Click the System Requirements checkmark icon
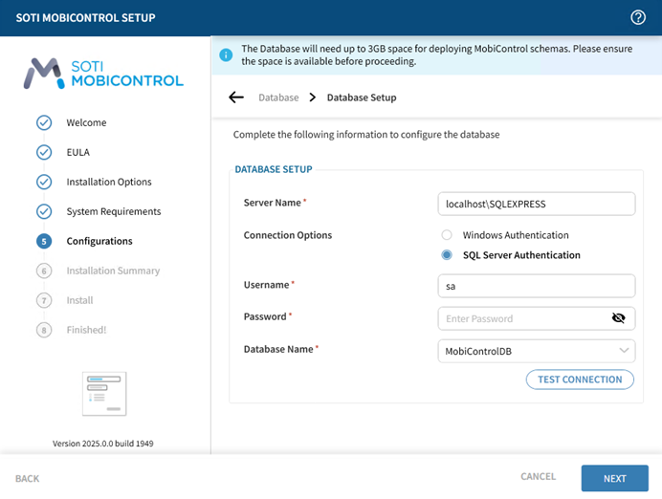This screenshot has width=662, height=499. pyautogui.click(x=44, y=211)
